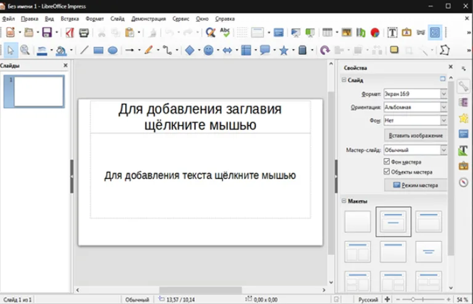Image resolution: width=473 pixels, height=304 pixels.
Task: Select the Rectangle shape tool
Action: pyautogui.click(x=99, y=50)
